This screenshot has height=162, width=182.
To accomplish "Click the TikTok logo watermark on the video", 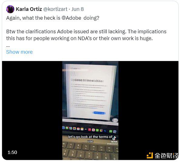I will pos(114,138).
